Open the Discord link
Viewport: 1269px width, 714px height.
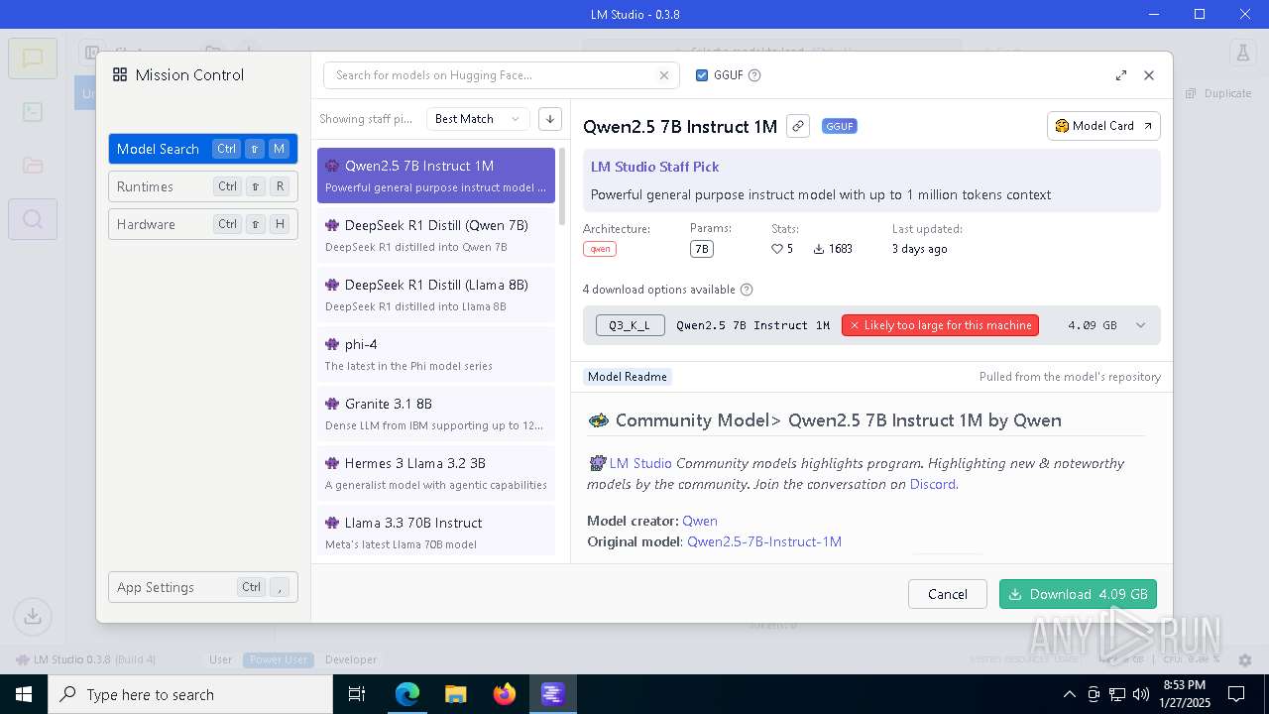tap(933, 484)
